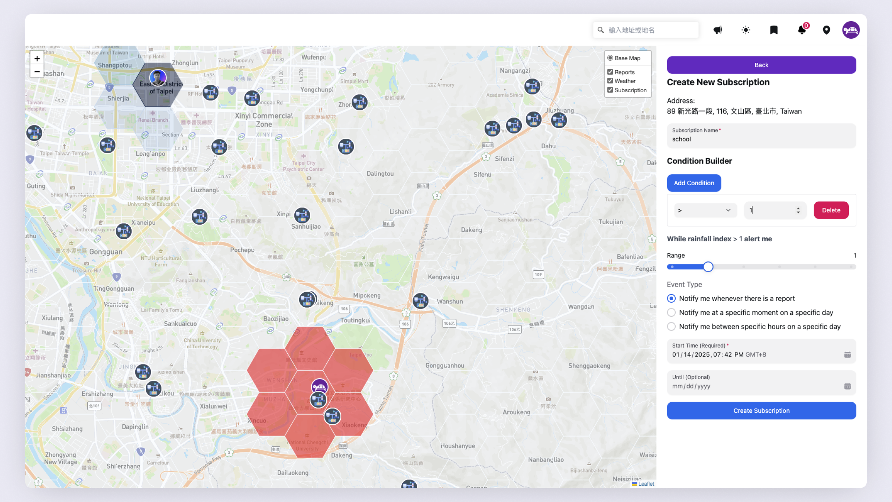Click the sun weather icon
This screenshot has width=892, height=502.
(x=746, y=30)
